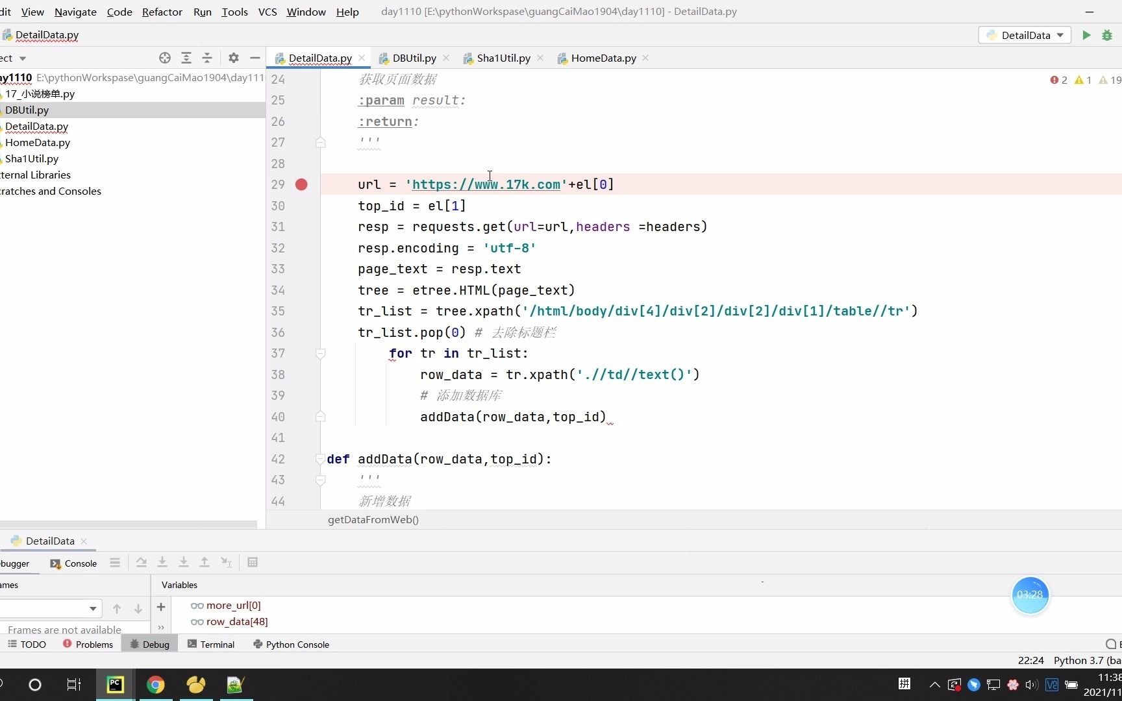Open the Tools menu
This screenshot has height=701, width=1122.
click(x=234, y=12)
